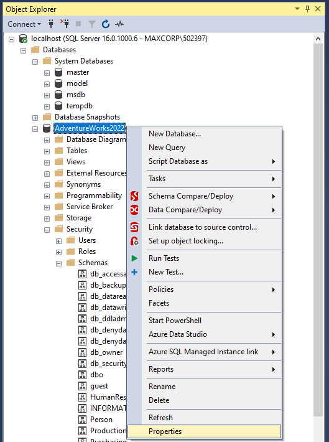
Task: Select Properties in the context menu
Action: pos(205,431)
